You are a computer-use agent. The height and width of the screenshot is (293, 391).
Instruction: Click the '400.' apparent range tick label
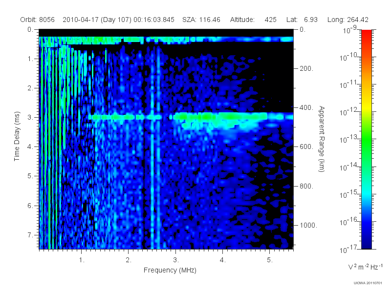(306, 107)
